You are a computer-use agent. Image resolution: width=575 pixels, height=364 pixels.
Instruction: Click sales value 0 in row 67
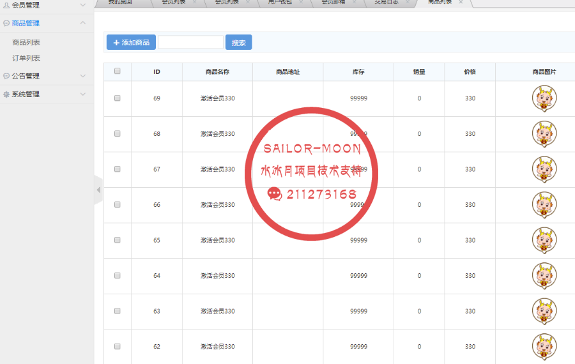click(419, 169)
